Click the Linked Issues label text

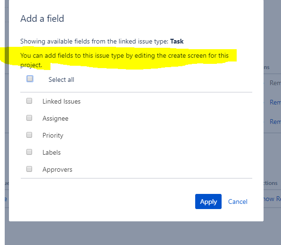[x=61, y=101]
